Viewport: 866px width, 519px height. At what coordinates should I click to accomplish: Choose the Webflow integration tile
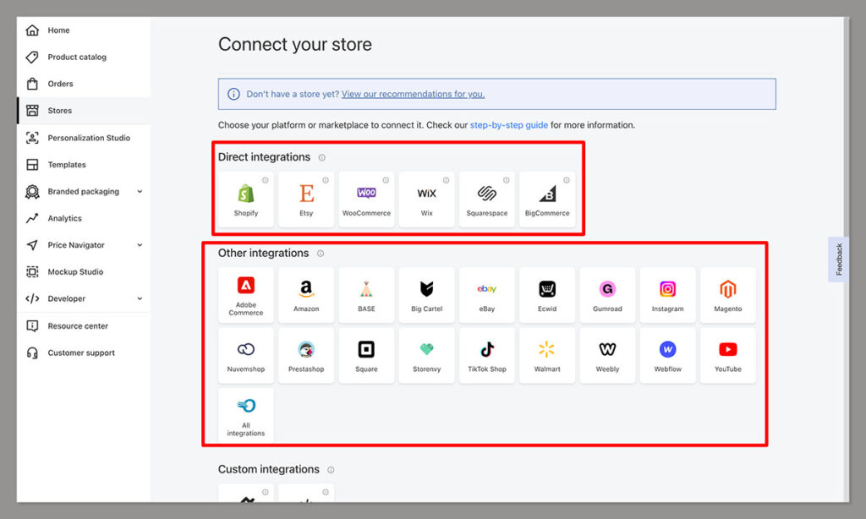click(667, 356)
